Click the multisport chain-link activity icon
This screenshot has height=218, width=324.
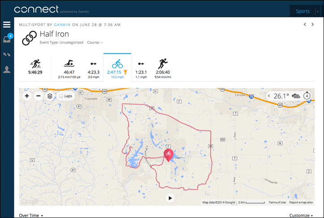pos(29,38)
